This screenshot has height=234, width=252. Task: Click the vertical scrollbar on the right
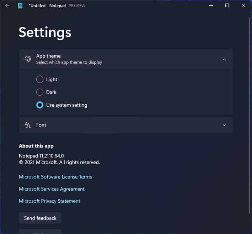[250, 116]
